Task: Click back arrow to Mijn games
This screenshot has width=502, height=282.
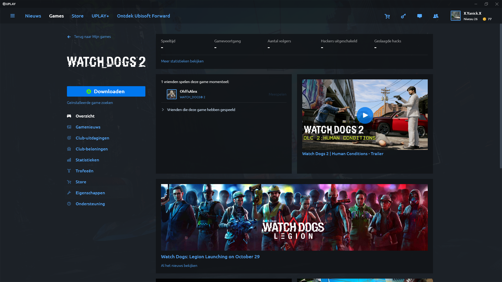Action: (69, 37)
